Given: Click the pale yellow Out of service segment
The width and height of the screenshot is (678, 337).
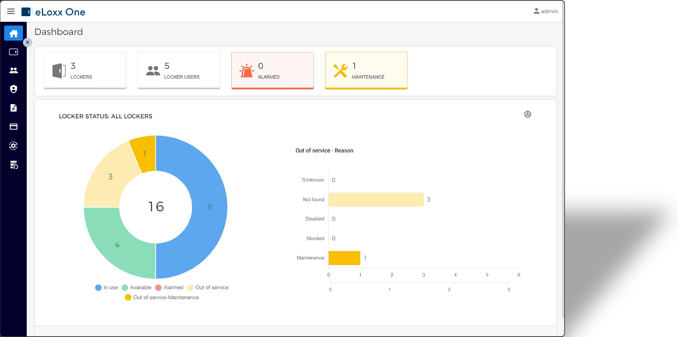Looking at the screenshot, I should 110,176.
